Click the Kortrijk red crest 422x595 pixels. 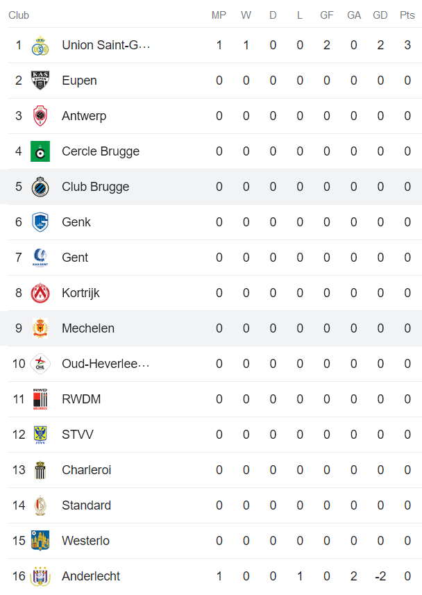40,293
